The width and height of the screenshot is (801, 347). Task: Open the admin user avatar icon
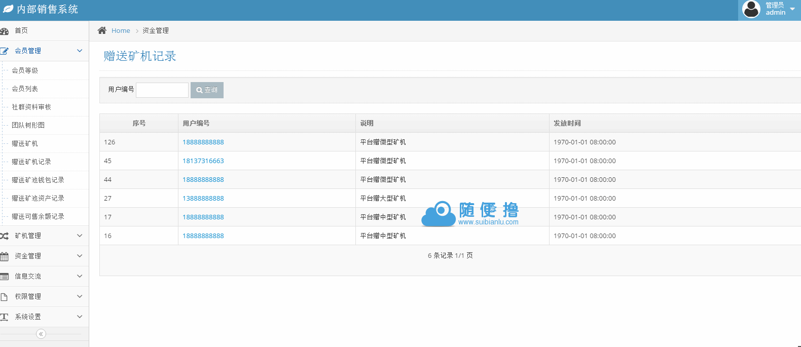tap(751, 9)
